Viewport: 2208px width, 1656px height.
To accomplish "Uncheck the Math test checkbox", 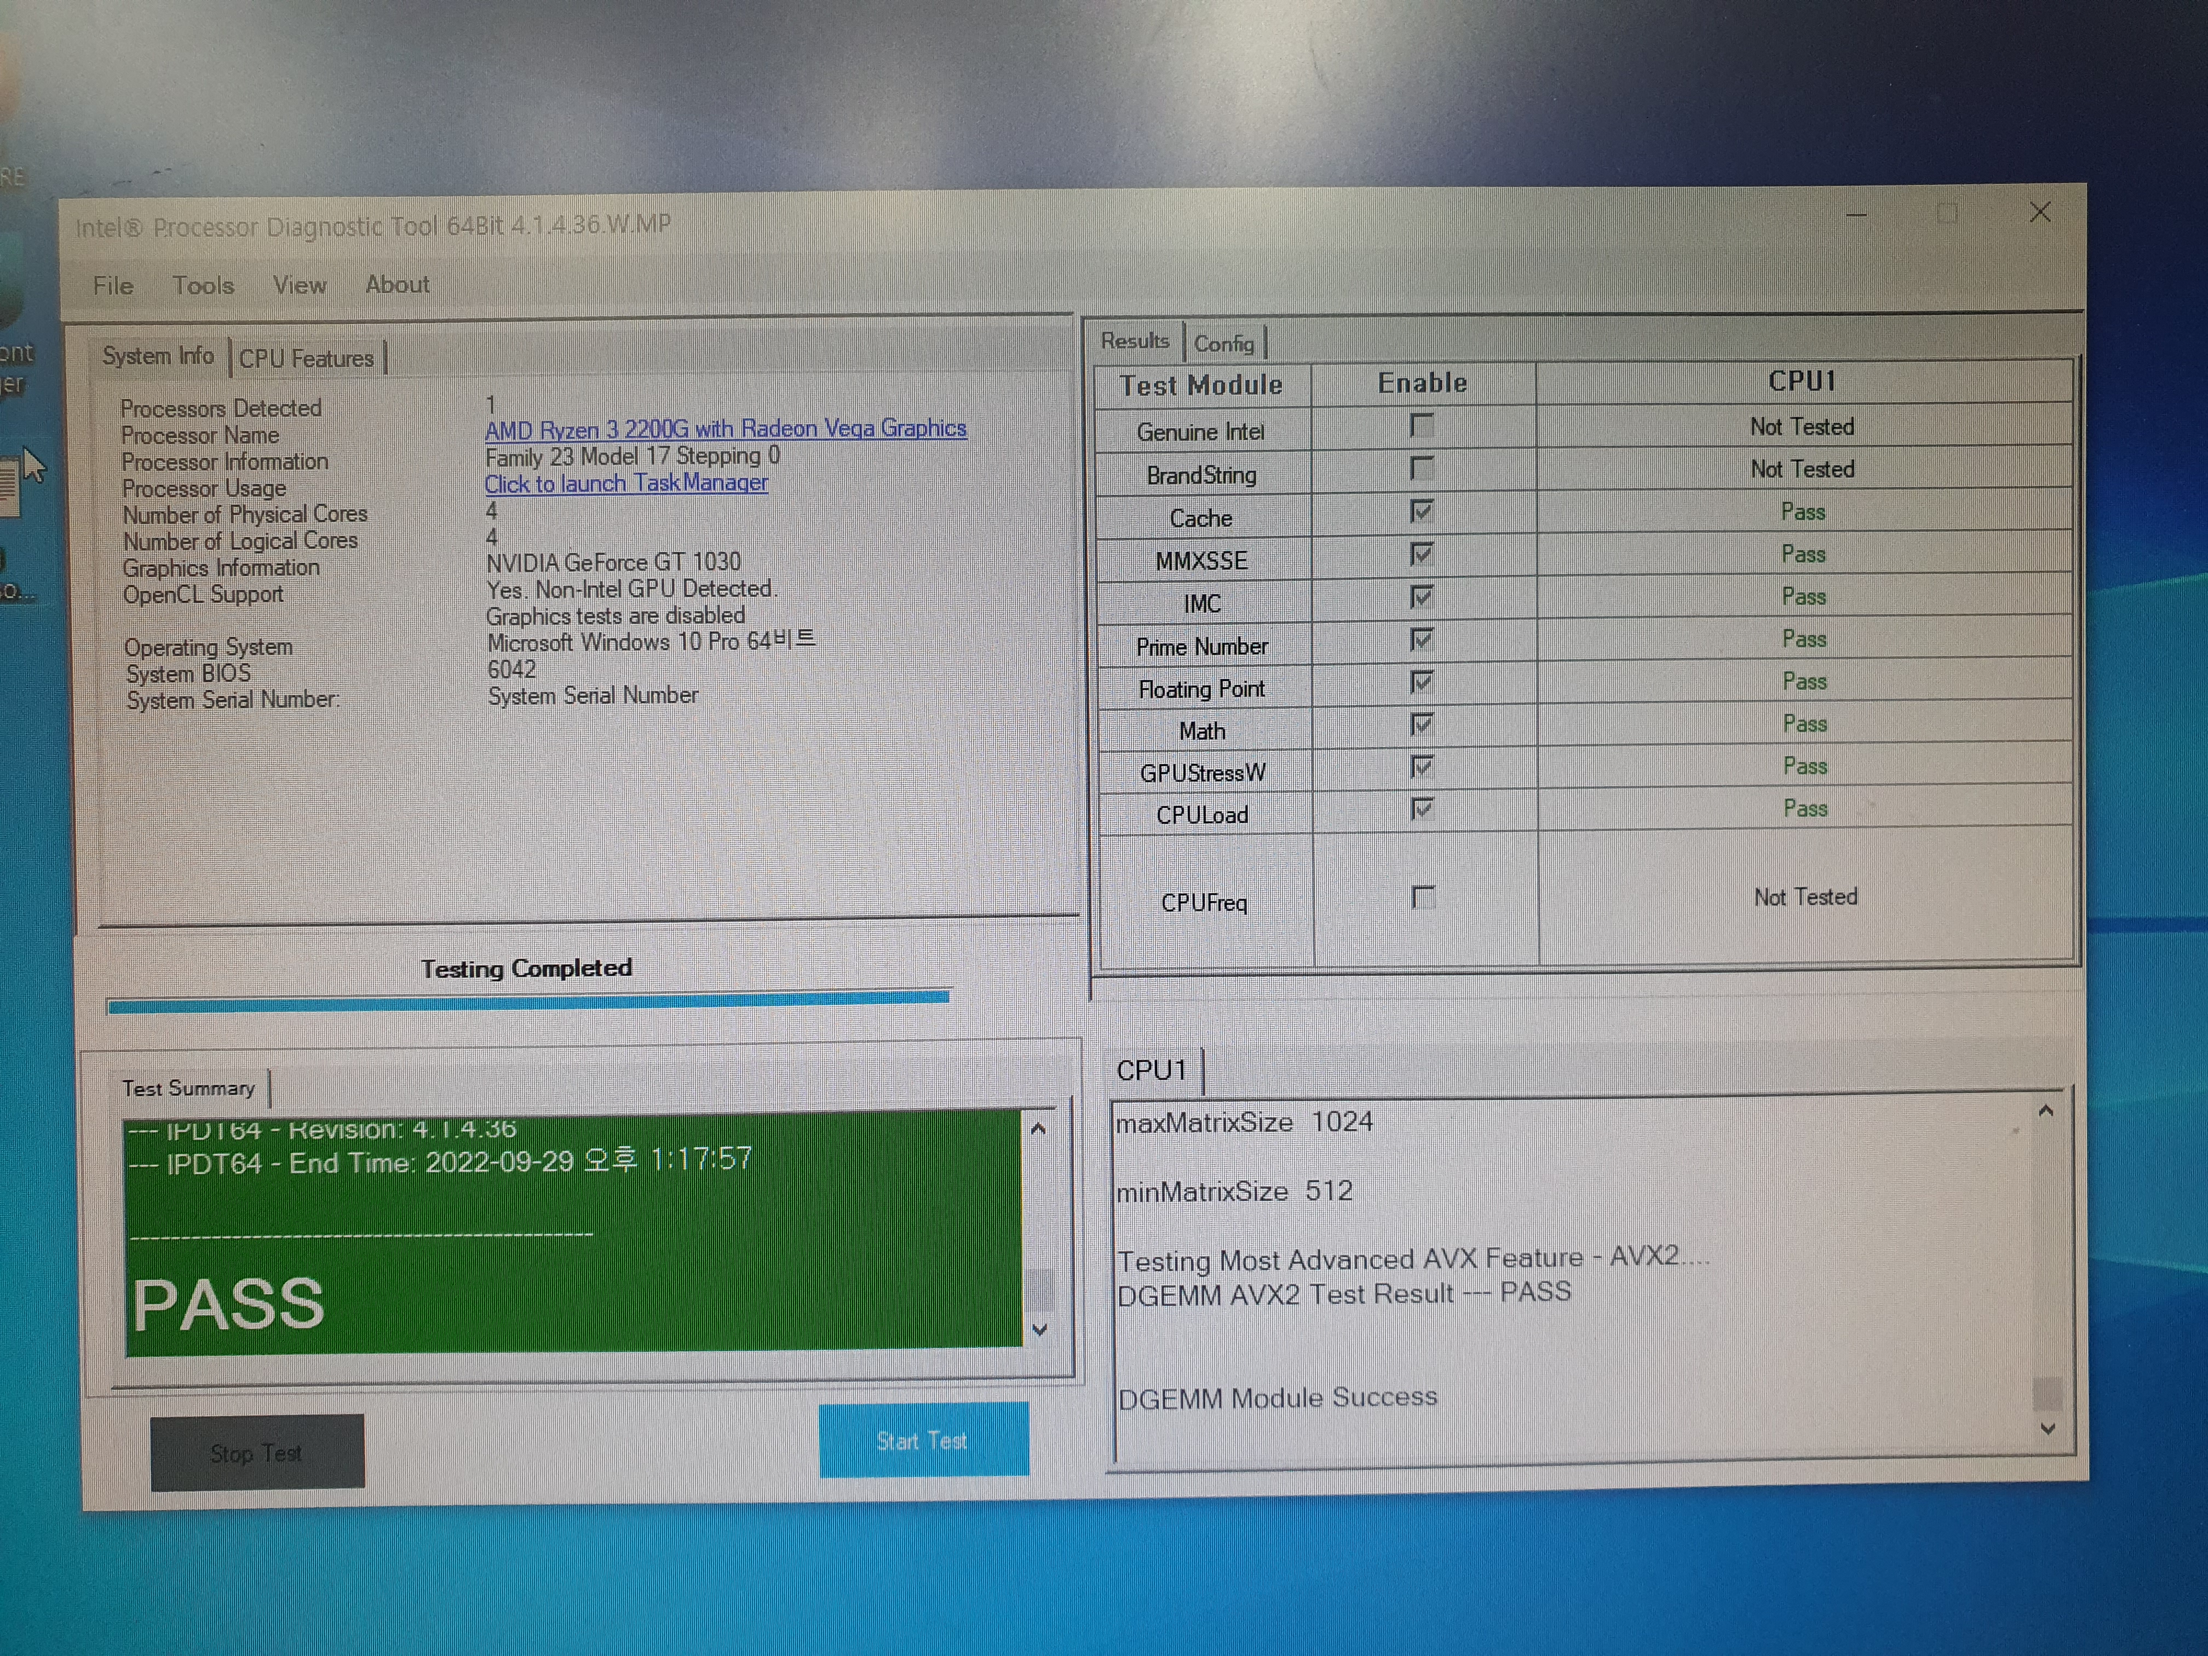I will [x=1422, y=724].
